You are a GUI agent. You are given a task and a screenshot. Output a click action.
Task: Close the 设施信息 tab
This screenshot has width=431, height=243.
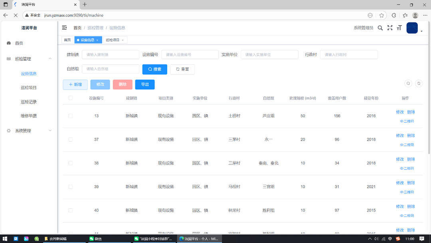coord(97,40)
